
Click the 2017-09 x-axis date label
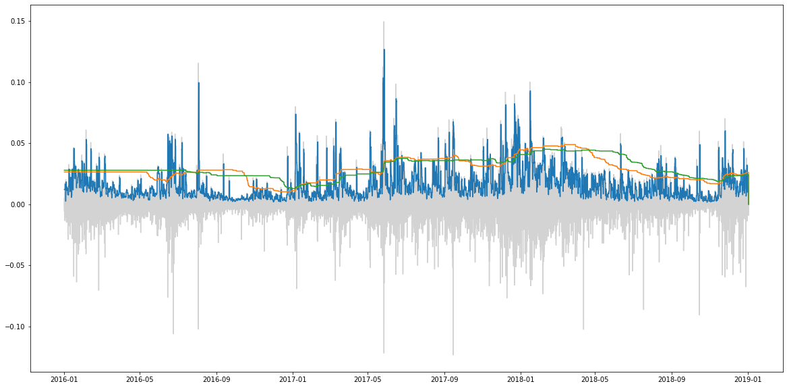[x=444, y=380]
